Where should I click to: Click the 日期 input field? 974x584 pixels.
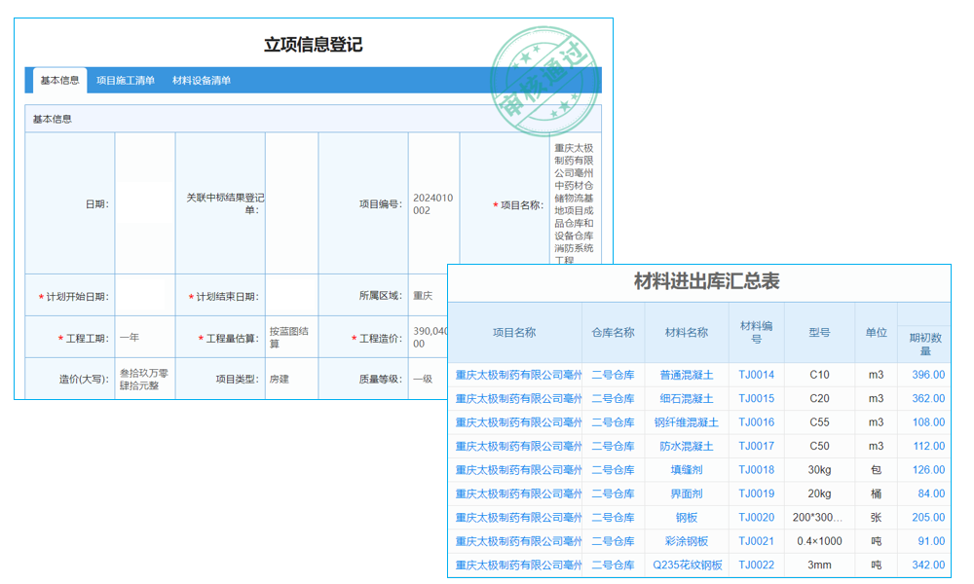(x=144, y=201)
